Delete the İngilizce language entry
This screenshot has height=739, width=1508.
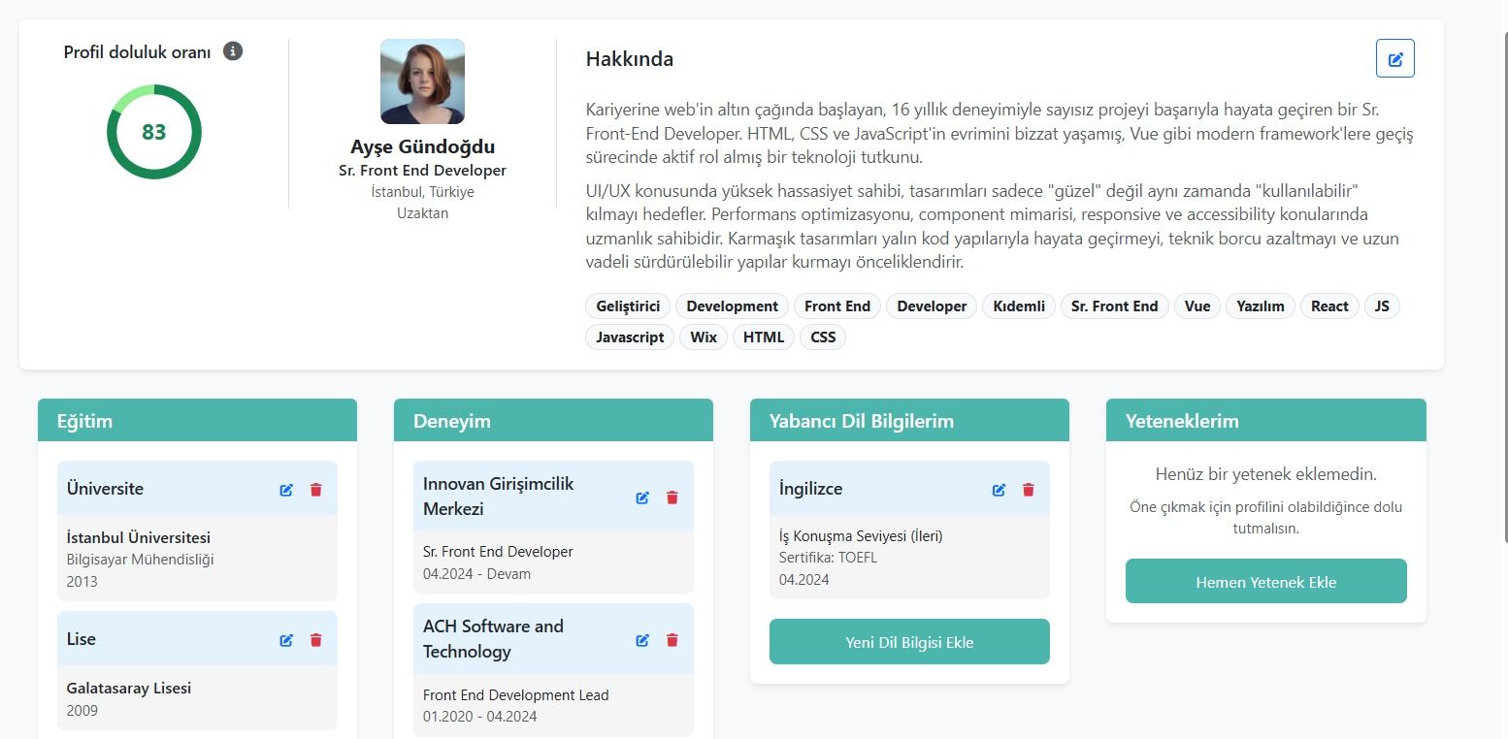[x=1029, y=490]
